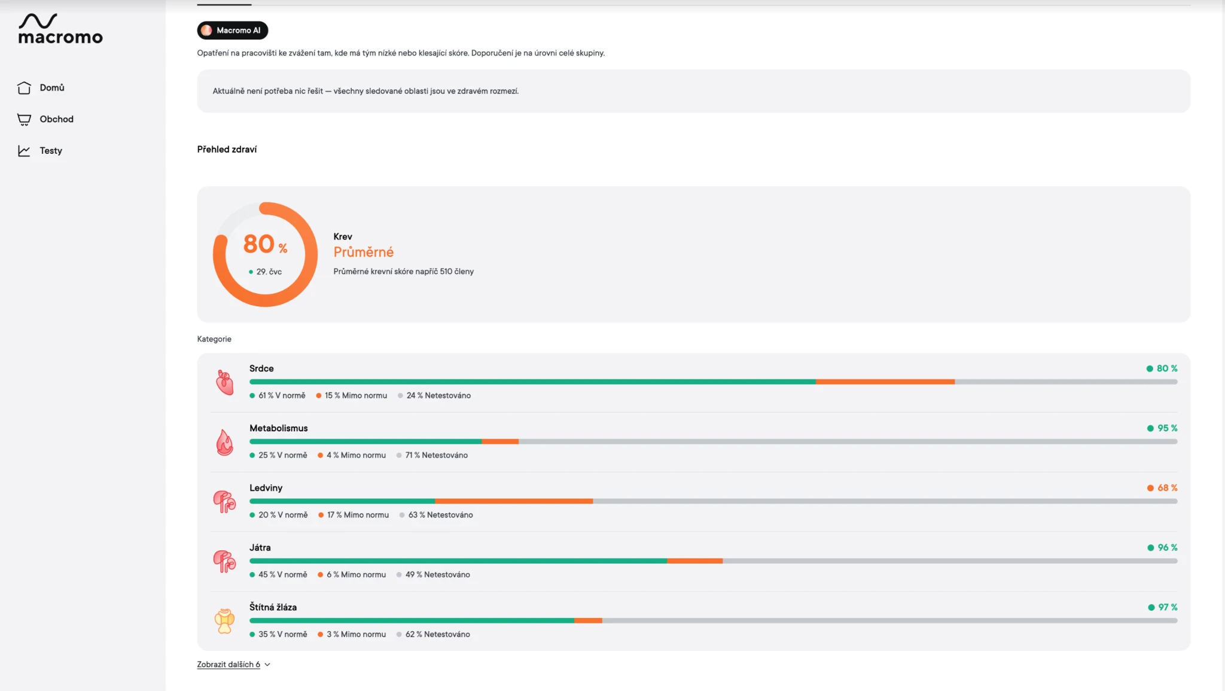1225x691 pixels.
Task: Click '17 % Mimo normu' legend
Action: pos(354,515)
